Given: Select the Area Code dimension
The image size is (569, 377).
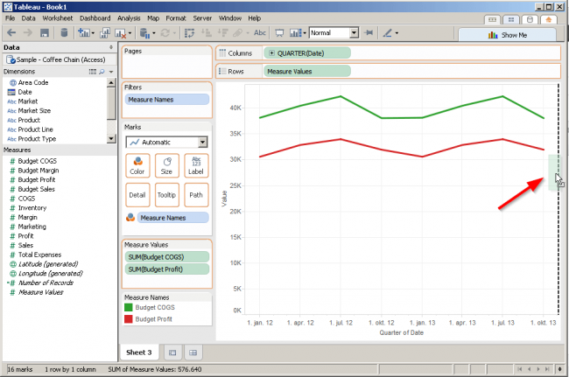Looking at the screenshot, I should click(33, 82).
